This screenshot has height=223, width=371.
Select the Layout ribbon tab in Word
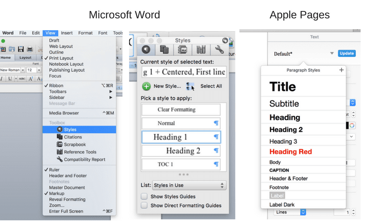click(x=25, y=57)
